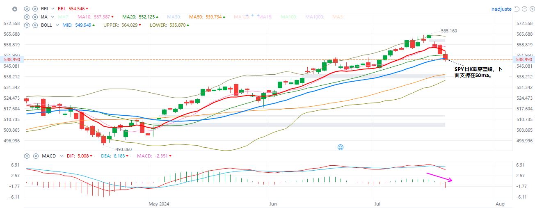Click the MACD DIF value 5.008
This screenshot has width=535, height=208.
(x=84, y=156)
